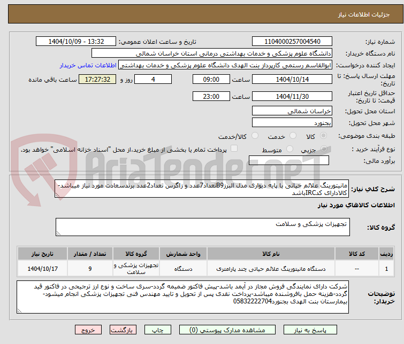The image size is (404, 344).
Task: Click the تجهیزات پزشکی و سلامت table cell
Action: coord(136,269)
